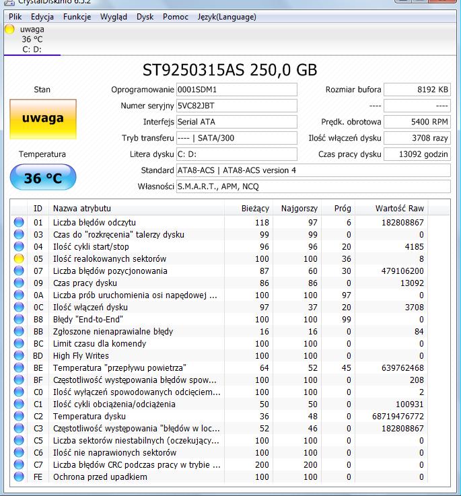Image resolution: width=461 pixels, height=496 pixels.
Task: Click status icon for attribute 0A
Action: [x=19, y=295]
